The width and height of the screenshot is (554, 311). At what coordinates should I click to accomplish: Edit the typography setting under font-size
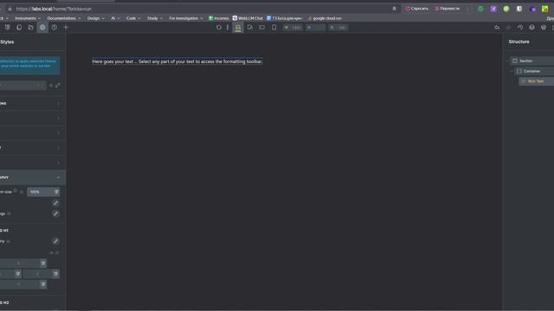click(x=55, y=203)
